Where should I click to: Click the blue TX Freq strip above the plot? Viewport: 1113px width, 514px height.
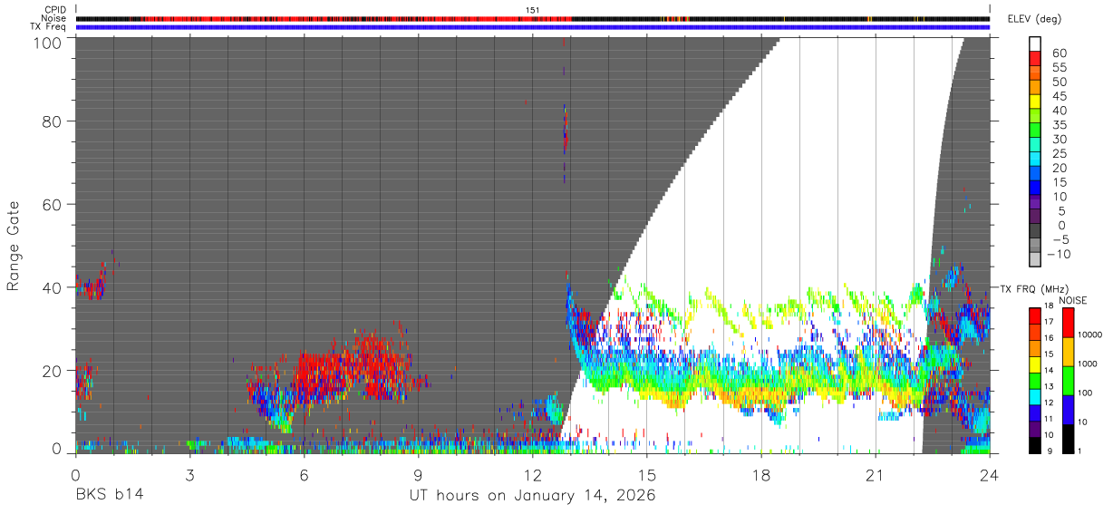[x=533, y=27]
